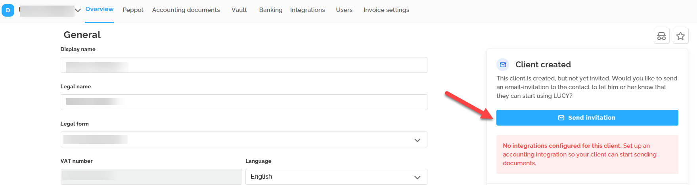Switch to the Users tab
Viewport: 697px width, 185px height.
point(344,10)
